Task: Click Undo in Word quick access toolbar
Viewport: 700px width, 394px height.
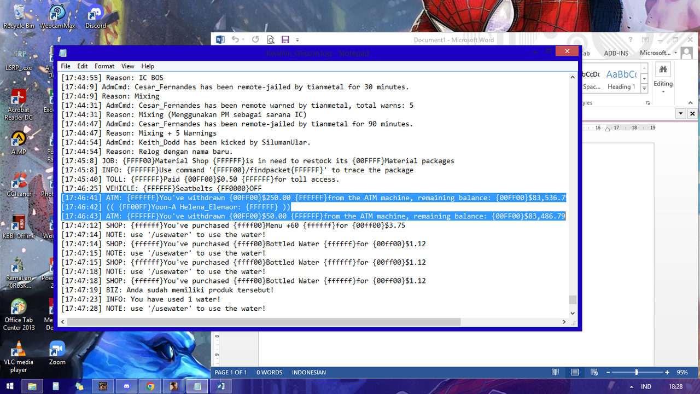Action: point(235,39)
